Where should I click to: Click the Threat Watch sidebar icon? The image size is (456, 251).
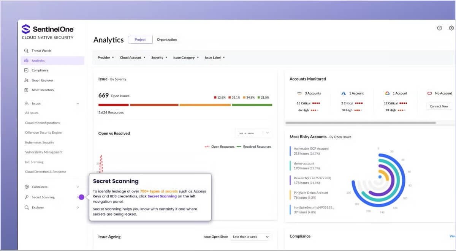coord(26,51)
